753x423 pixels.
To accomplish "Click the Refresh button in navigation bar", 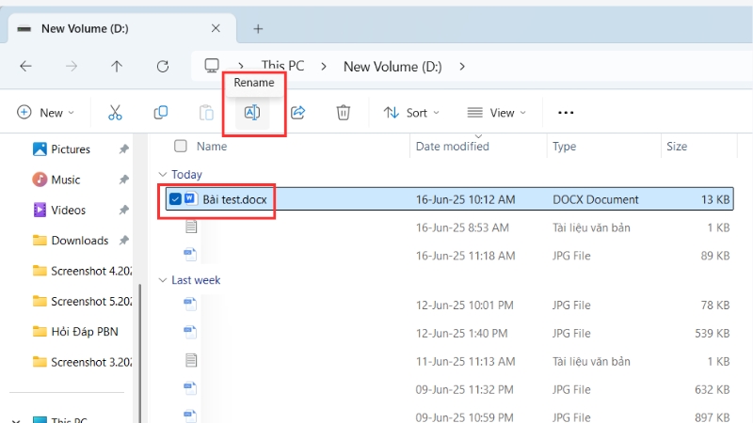I will (x=162, y=66).
